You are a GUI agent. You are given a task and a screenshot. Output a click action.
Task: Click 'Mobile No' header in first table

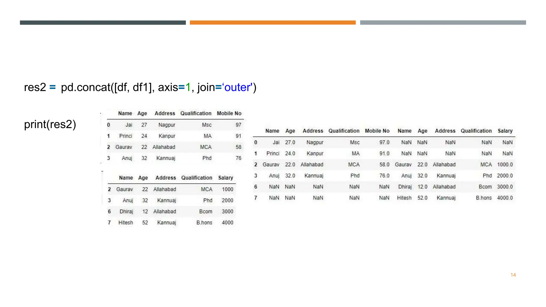(x=229, y=113)
